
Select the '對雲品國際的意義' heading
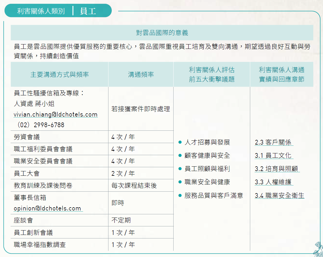coord(162,33)
